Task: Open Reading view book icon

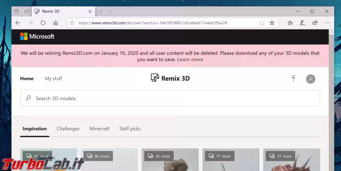Action: pos(262,23)
